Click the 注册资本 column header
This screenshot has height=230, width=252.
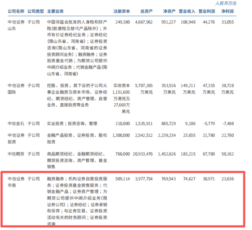point(122,11)
